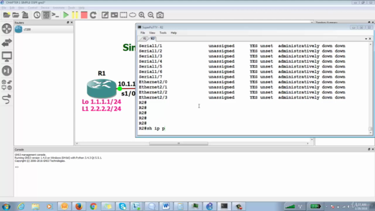375x211 pixels.
Task: Open GNS3 Control menu
Action: [x=33, y=8]
